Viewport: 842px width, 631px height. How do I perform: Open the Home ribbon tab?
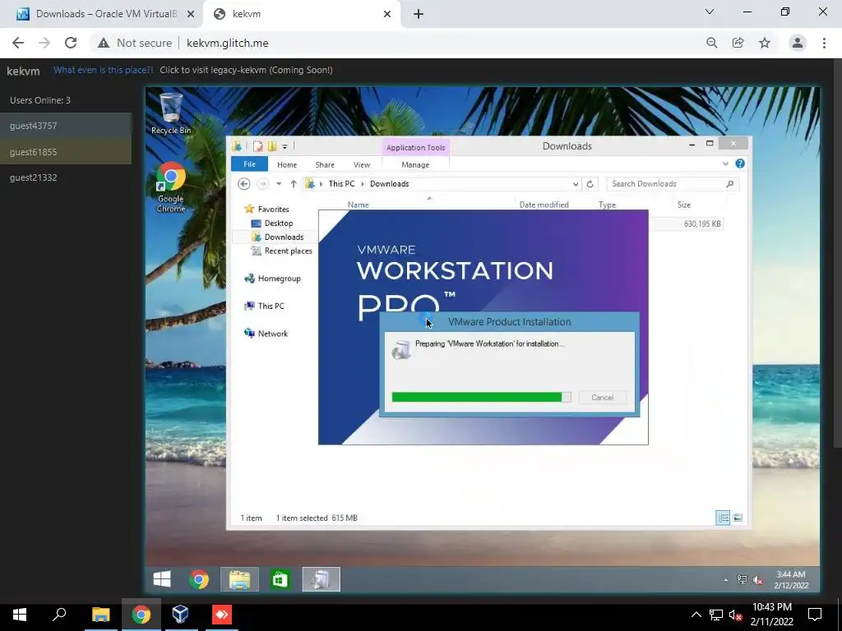pos(287,164)
